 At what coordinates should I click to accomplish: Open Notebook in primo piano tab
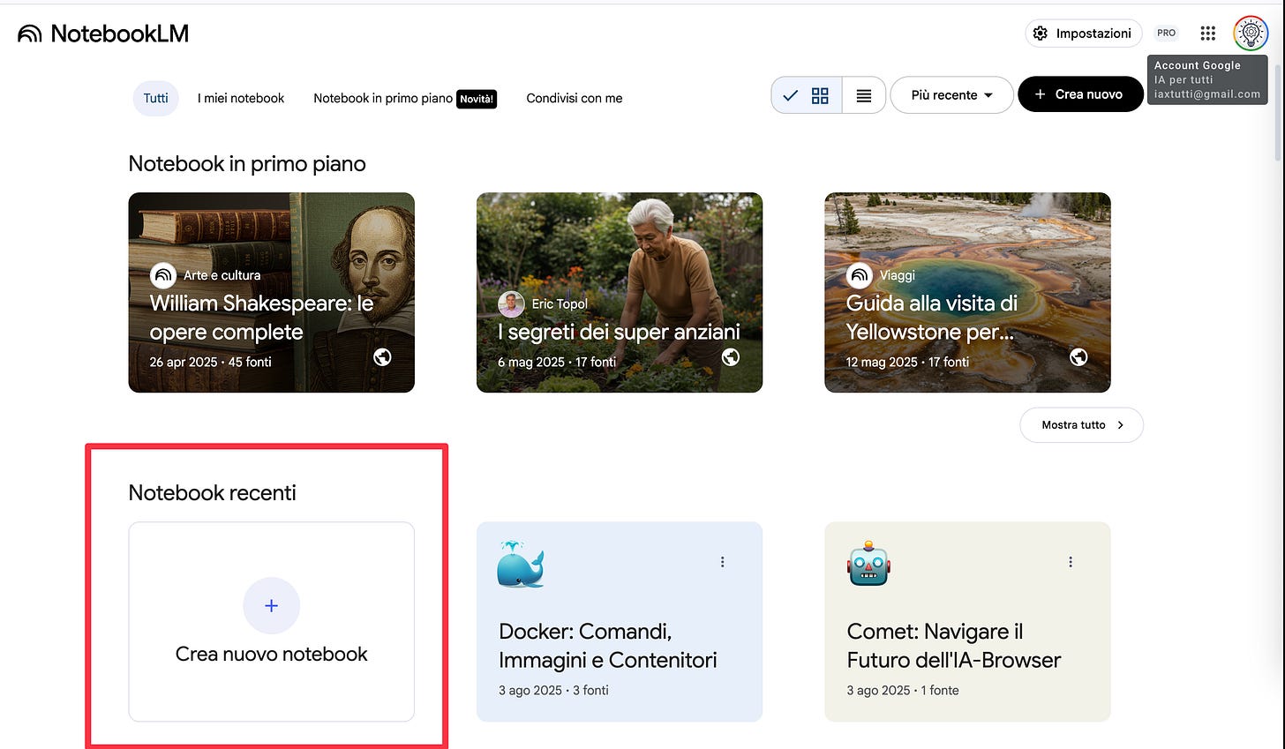[405, 98]
